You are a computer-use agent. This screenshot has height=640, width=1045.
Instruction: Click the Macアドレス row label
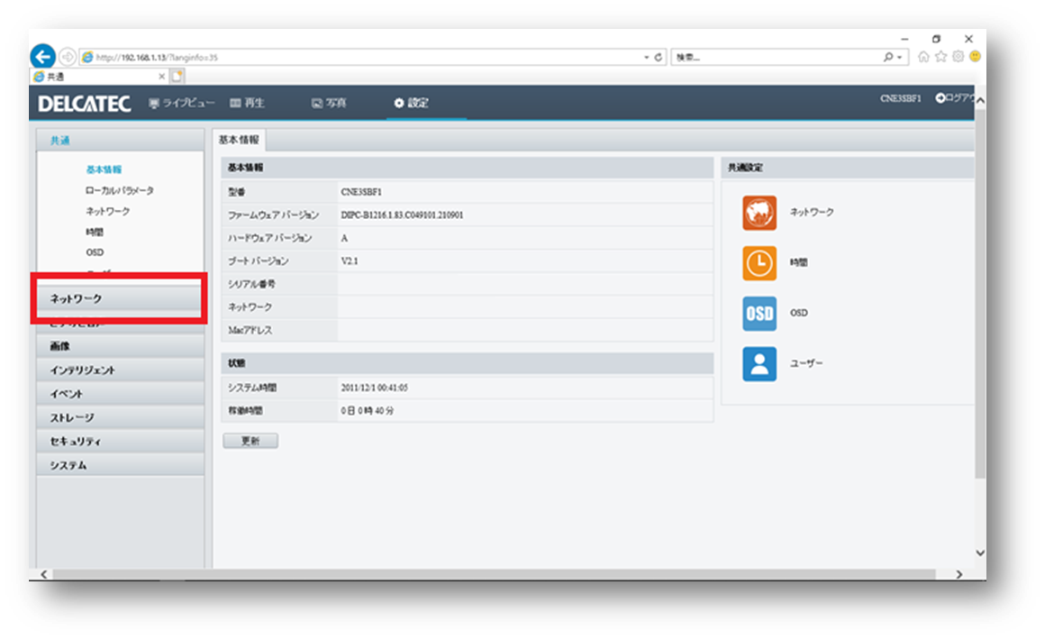tap(250, 330)
